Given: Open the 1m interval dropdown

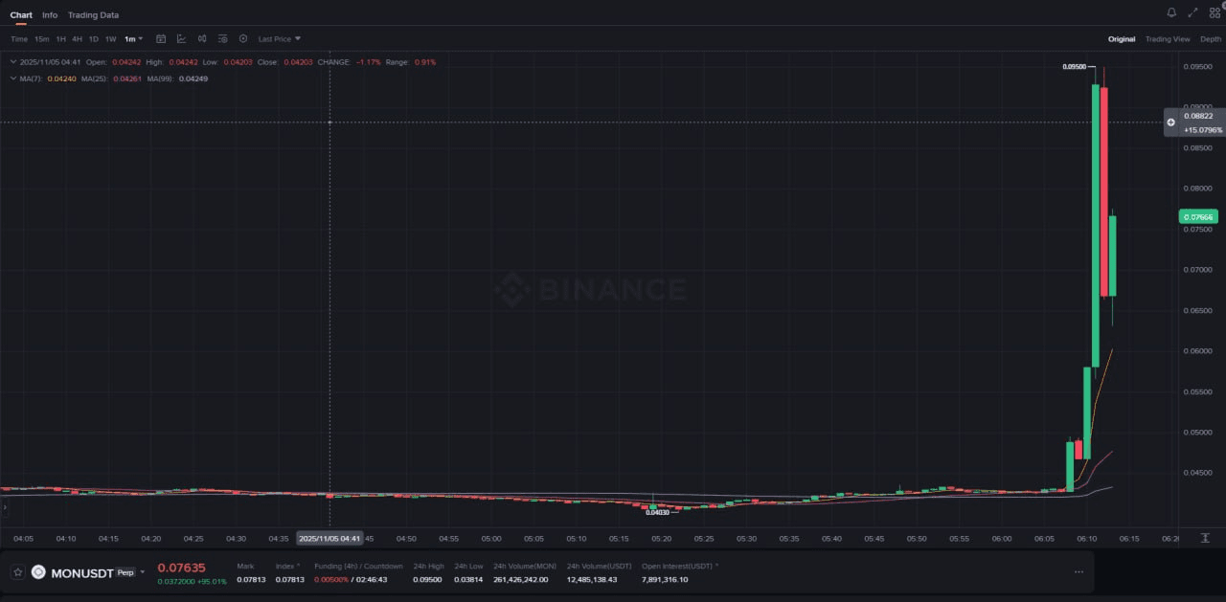Looking at the screenshot, I should coord(133,39).
